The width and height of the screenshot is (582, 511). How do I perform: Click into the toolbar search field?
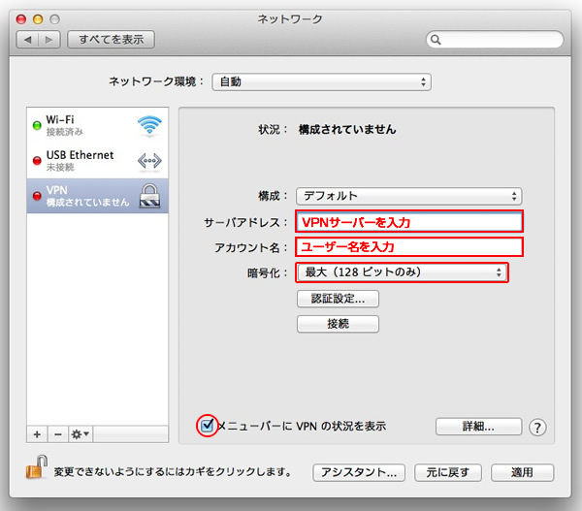495,40
